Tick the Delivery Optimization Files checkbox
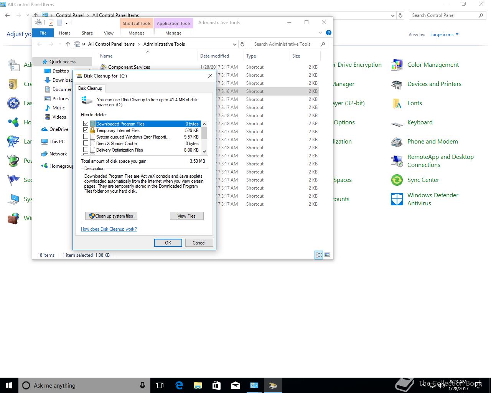 coord(86,150)
